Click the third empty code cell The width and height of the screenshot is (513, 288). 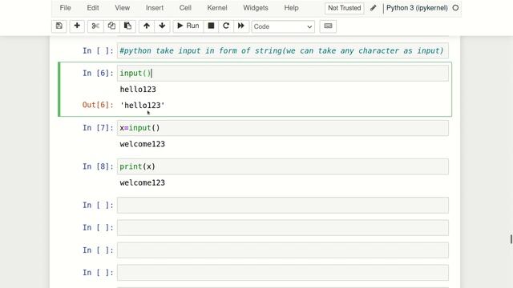click(283, 250)
